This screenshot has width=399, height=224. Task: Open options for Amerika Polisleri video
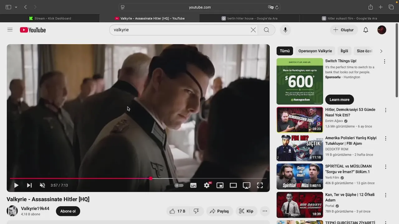click(386, 138)
